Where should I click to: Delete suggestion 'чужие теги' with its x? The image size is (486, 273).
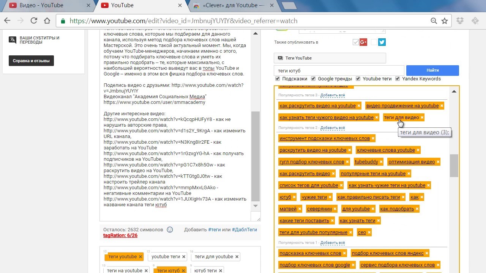tap(330, 197)
